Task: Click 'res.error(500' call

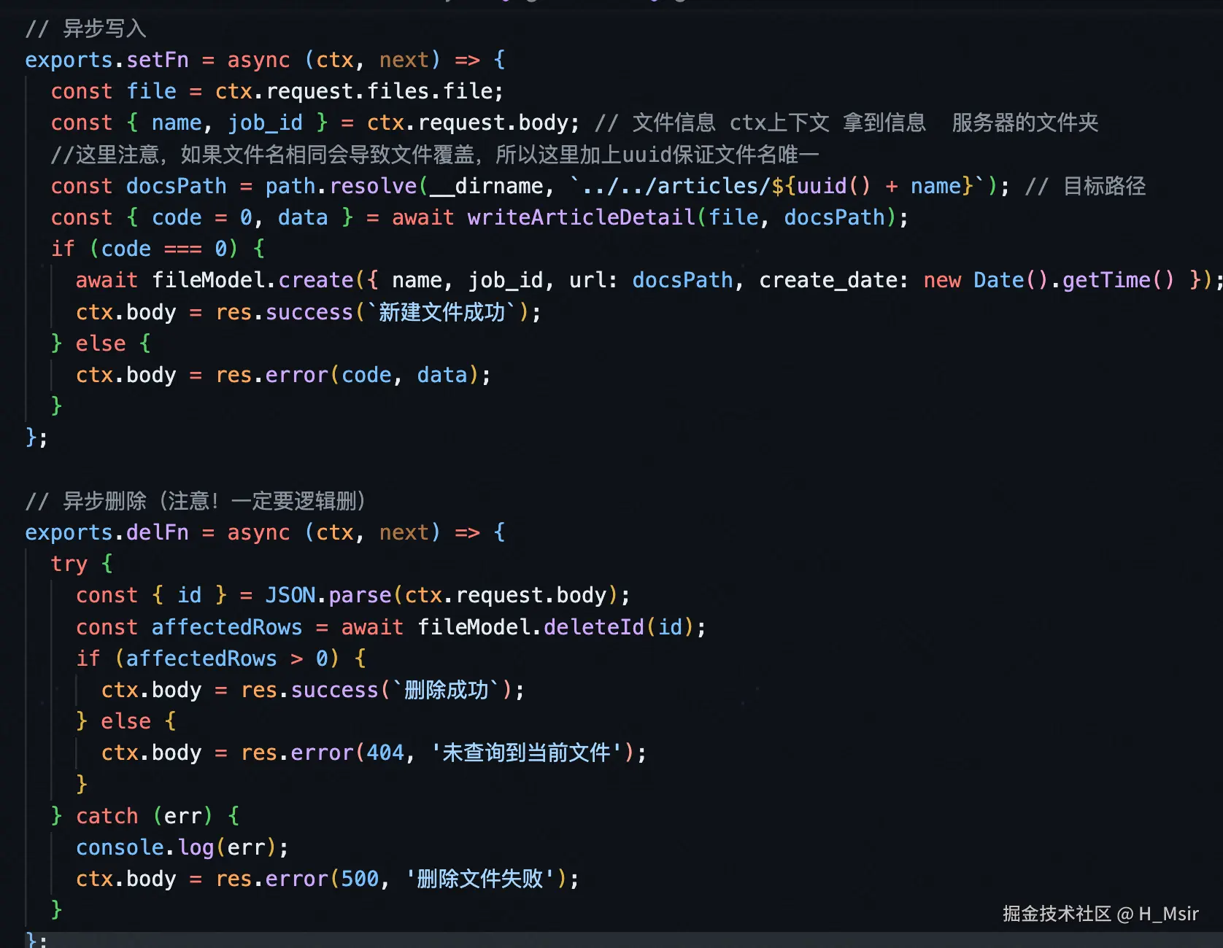Action: pos(298,879)
